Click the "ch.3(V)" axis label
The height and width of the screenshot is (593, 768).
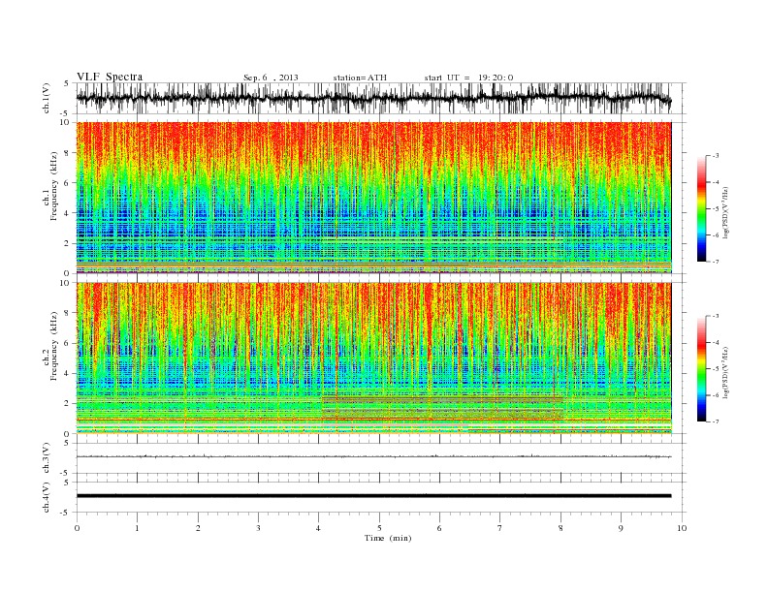point(47,458)
